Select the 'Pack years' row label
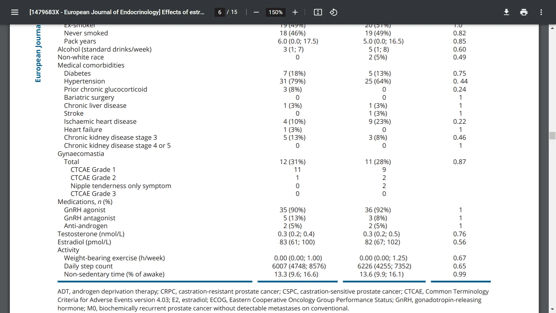The height and width of the screenshot is (313, 556). [x=80, y=41]
